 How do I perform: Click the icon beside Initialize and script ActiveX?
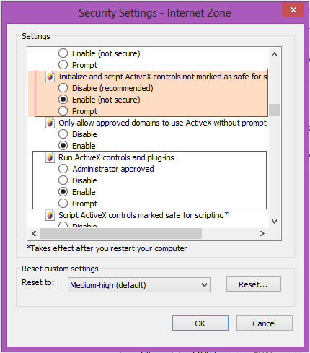[x=50, y=77]
